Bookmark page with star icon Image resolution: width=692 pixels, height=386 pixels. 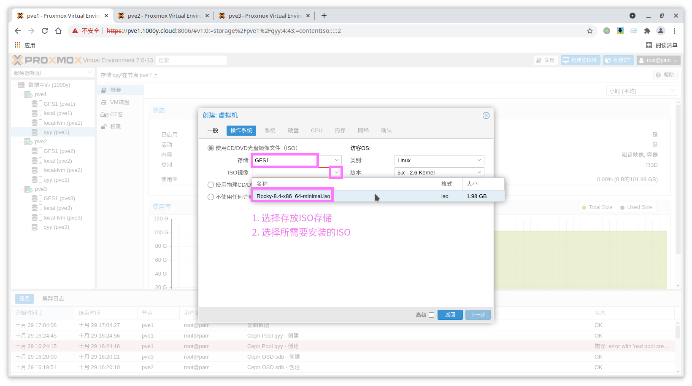[x=589, y=31]
